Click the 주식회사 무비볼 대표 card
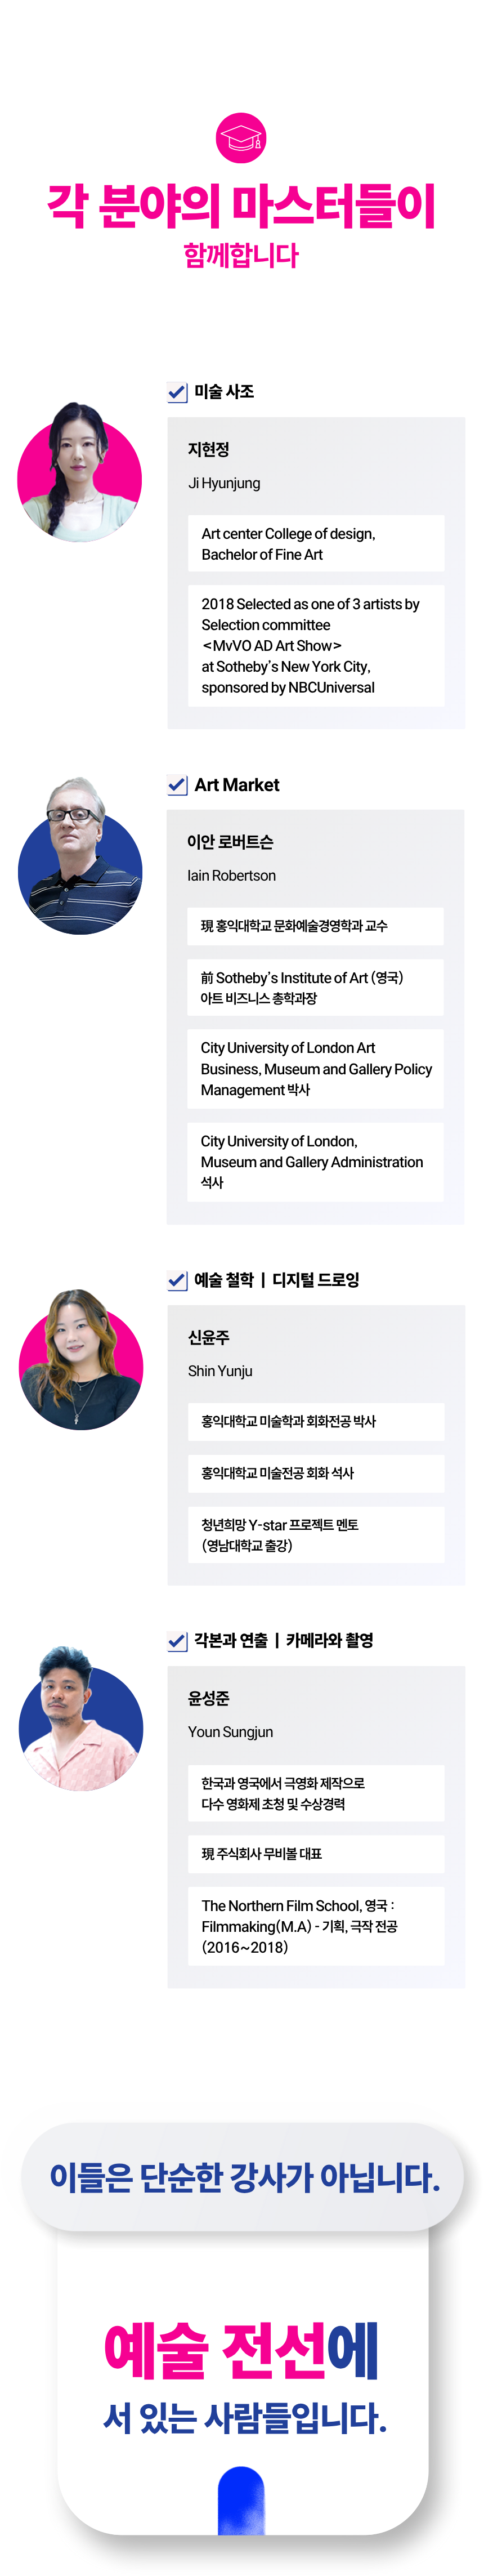This screenshot has width=484, height=2576. tap(315, 1853)
